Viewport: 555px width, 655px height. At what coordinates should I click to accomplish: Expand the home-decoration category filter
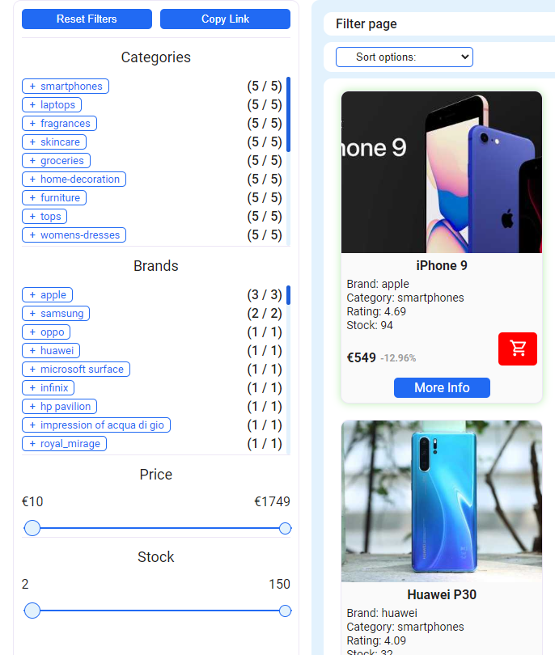click(x=74, y=179)
